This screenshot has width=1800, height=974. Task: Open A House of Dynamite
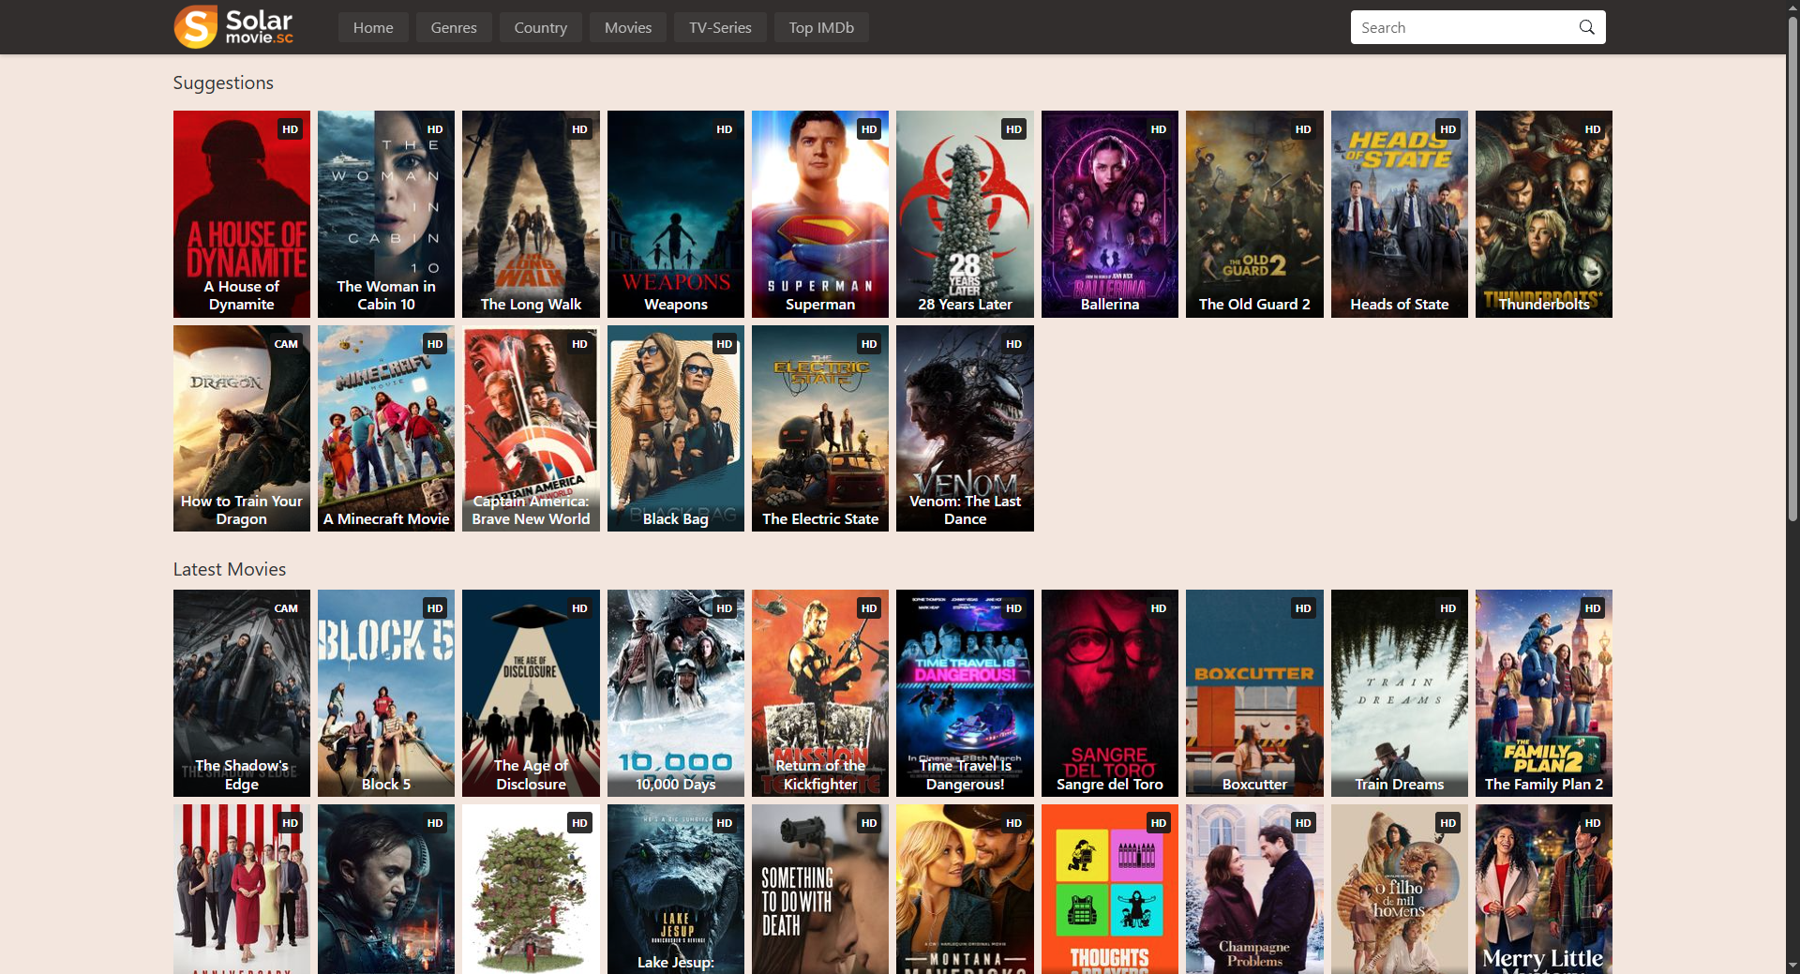coord(241,214)
